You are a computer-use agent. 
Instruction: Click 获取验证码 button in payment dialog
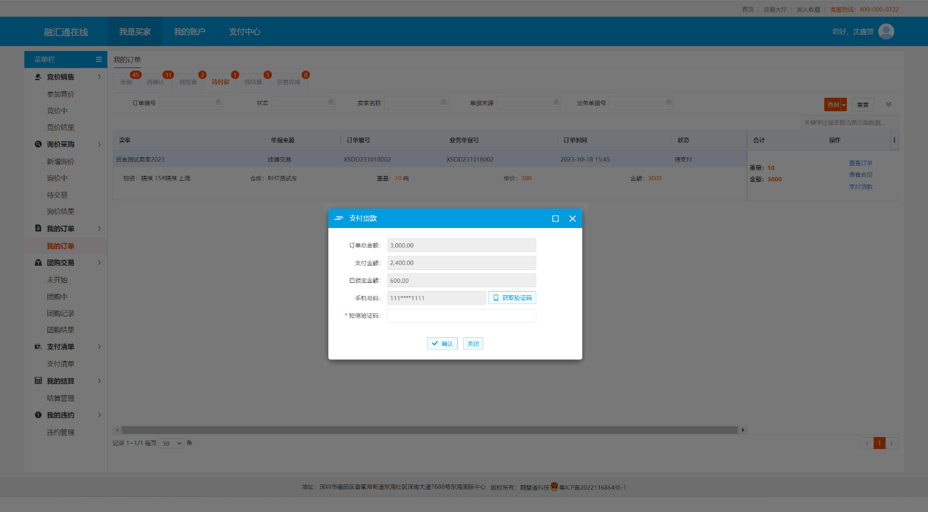[x=512, y=298]
